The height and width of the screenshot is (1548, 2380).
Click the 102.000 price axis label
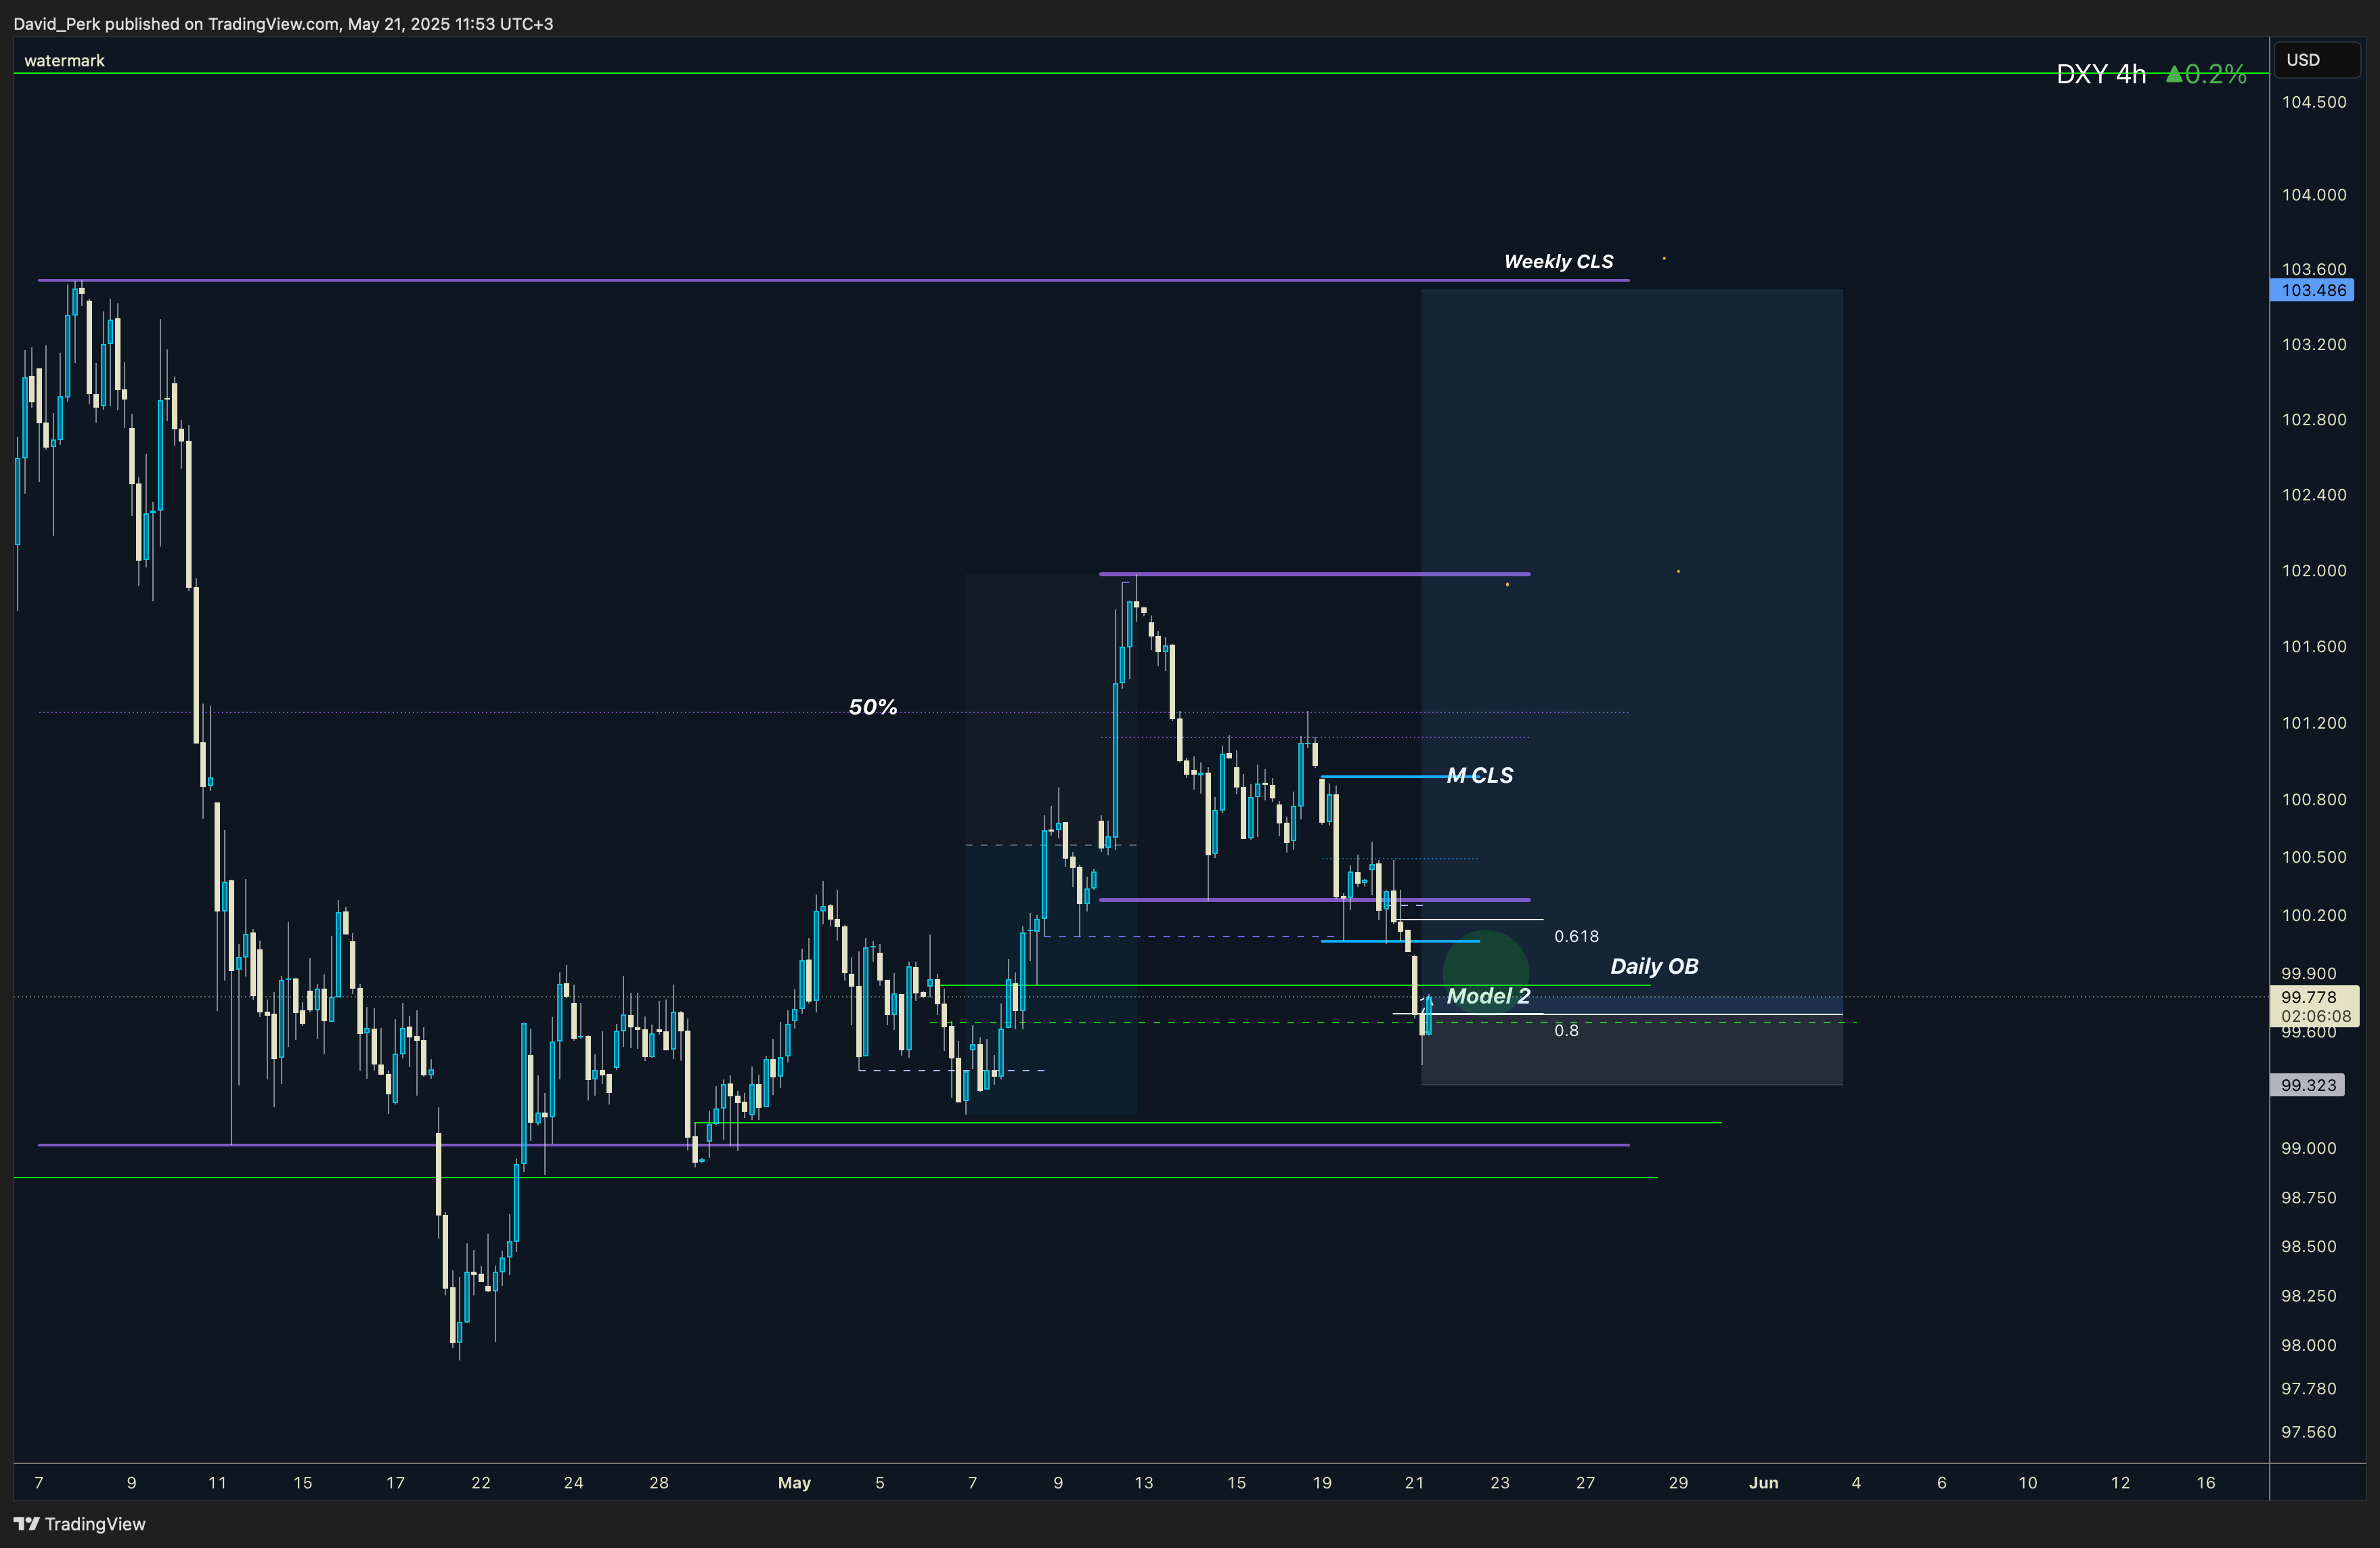tap(2314, 570)
